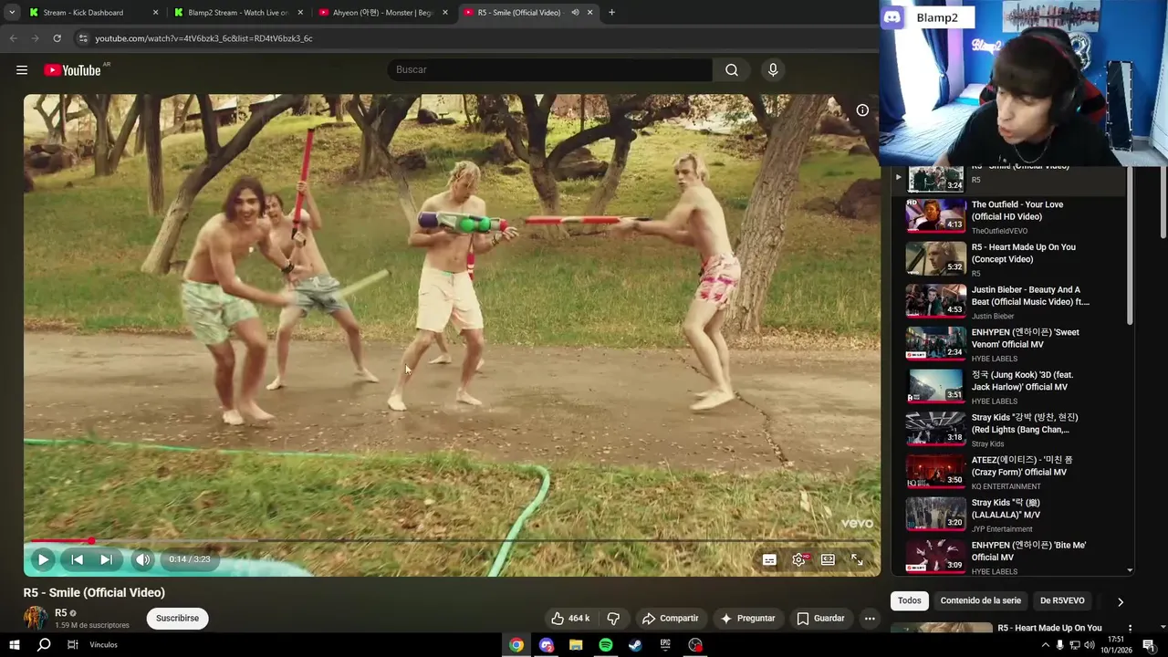Play The Outfield - Your Love thumbnail
1168x657 pixels.
[x=935, y=216]
